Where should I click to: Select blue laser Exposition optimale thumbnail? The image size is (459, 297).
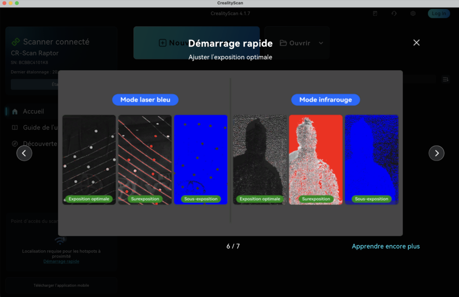[x=89, y=159]
